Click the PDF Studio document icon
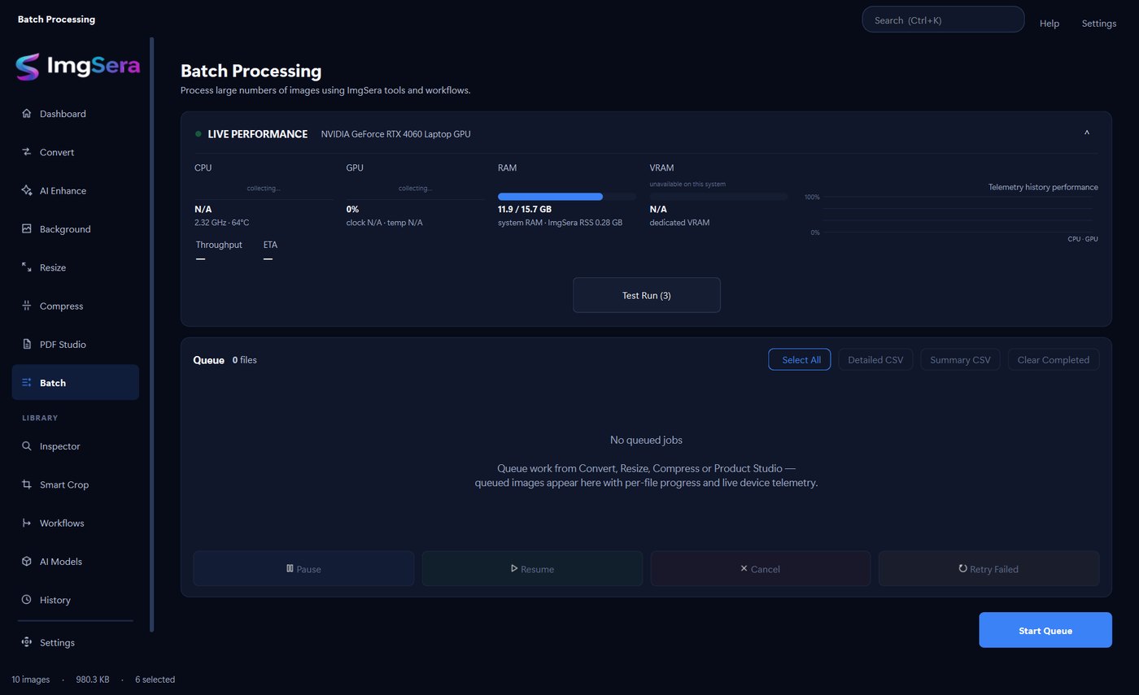 (x=27, y=345)
